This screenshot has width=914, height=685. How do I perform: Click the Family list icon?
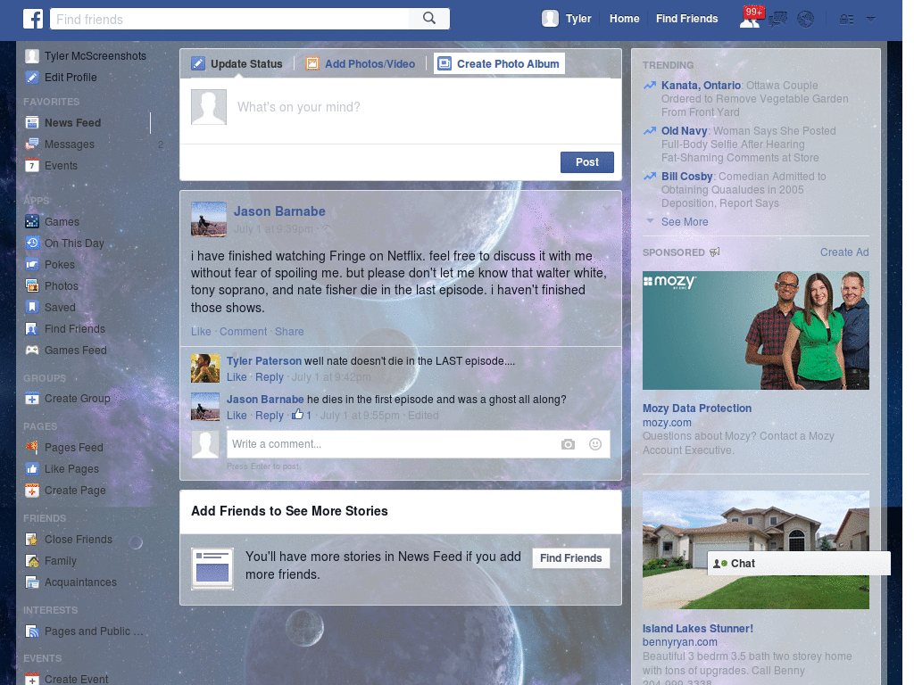(32, 561)
